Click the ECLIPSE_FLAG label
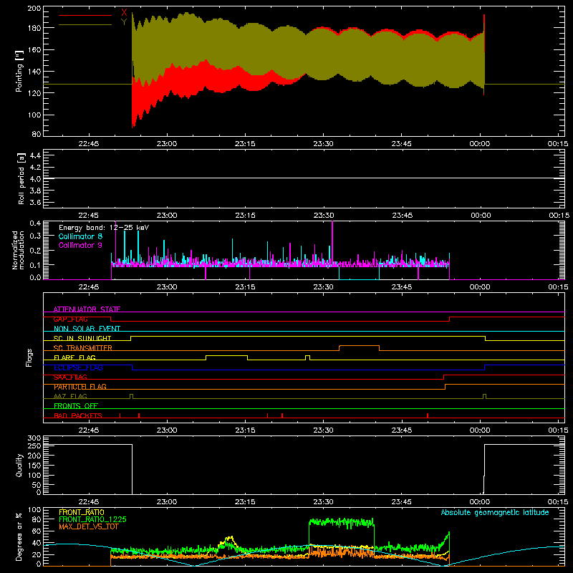 pos(78,367)
